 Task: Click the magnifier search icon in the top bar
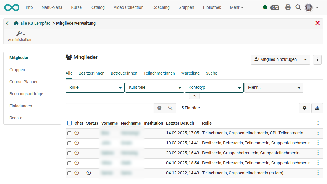pos(298,7)
